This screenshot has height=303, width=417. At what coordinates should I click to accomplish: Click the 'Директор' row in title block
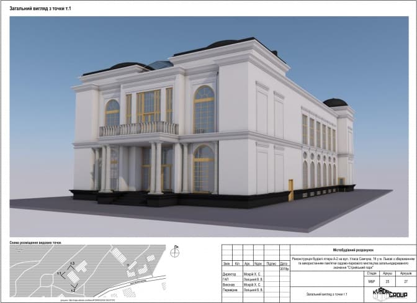[230, 273]
